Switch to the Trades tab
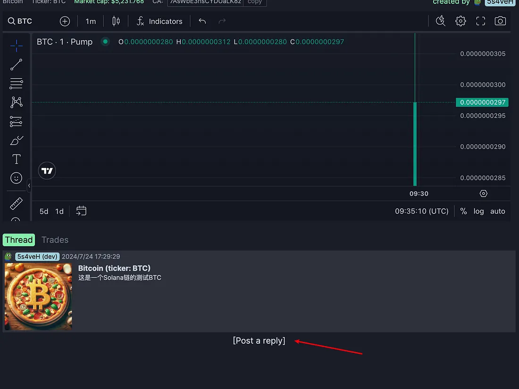The height and width of the screenshot is (389, 519). tap(55, 240)
